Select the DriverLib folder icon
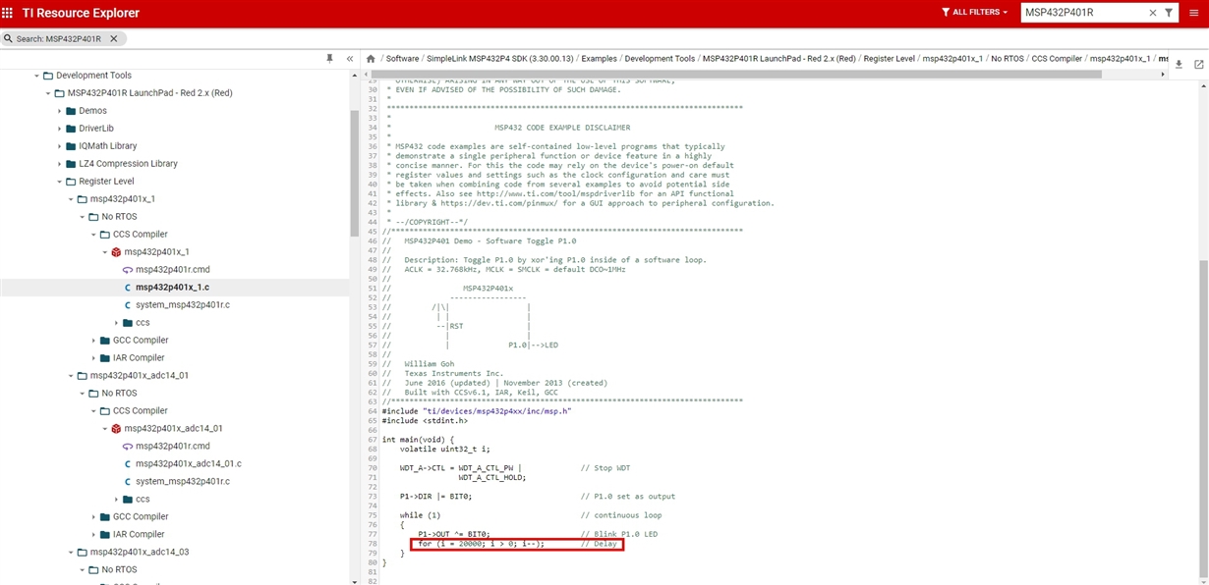 point(71,129)
